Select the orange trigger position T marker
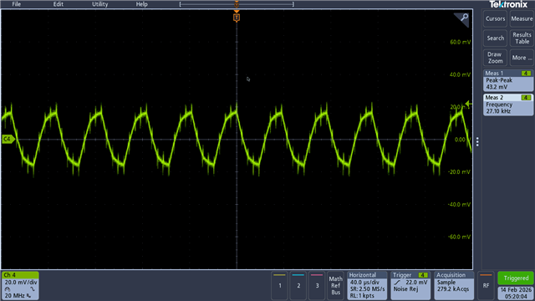 [x=237, y=18]
